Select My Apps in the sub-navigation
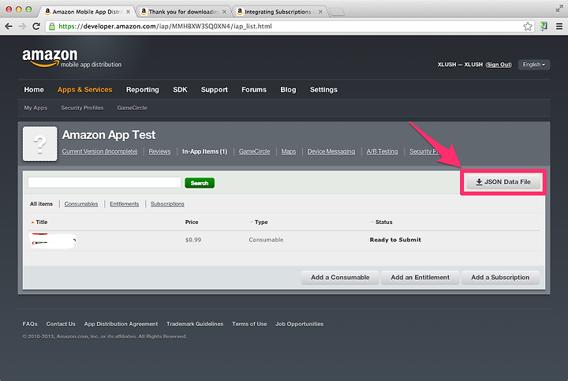This screenshot has width=568, height=381. tap(35, 108)
